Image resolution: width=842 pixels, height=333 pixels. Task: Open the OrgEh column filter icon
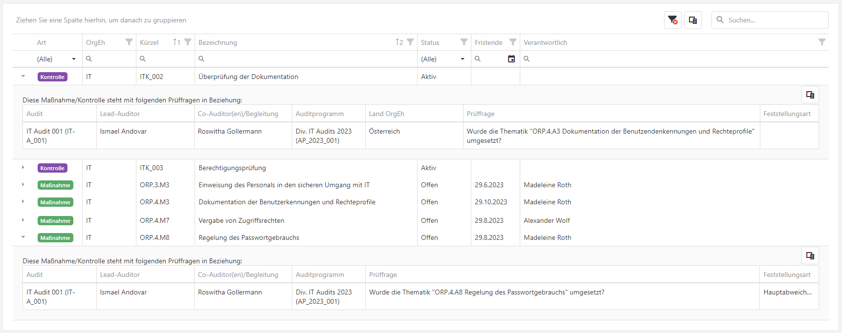coord(129,42)
